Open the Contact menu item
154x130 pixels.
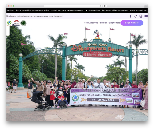pyautogui.click(x=117, y=23)
